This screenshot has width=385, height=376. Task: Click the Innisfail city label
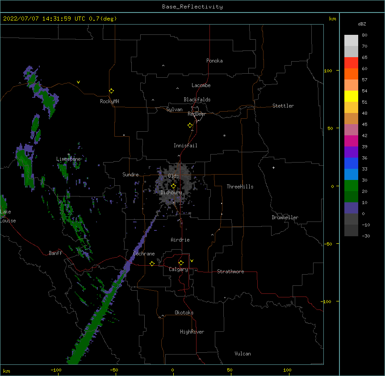pyautogui.click(x=185, y=146)
